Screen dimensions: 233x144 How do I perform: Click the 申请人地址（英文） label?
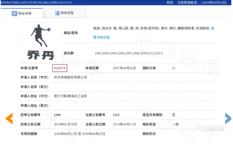click(x=35, y=106)
